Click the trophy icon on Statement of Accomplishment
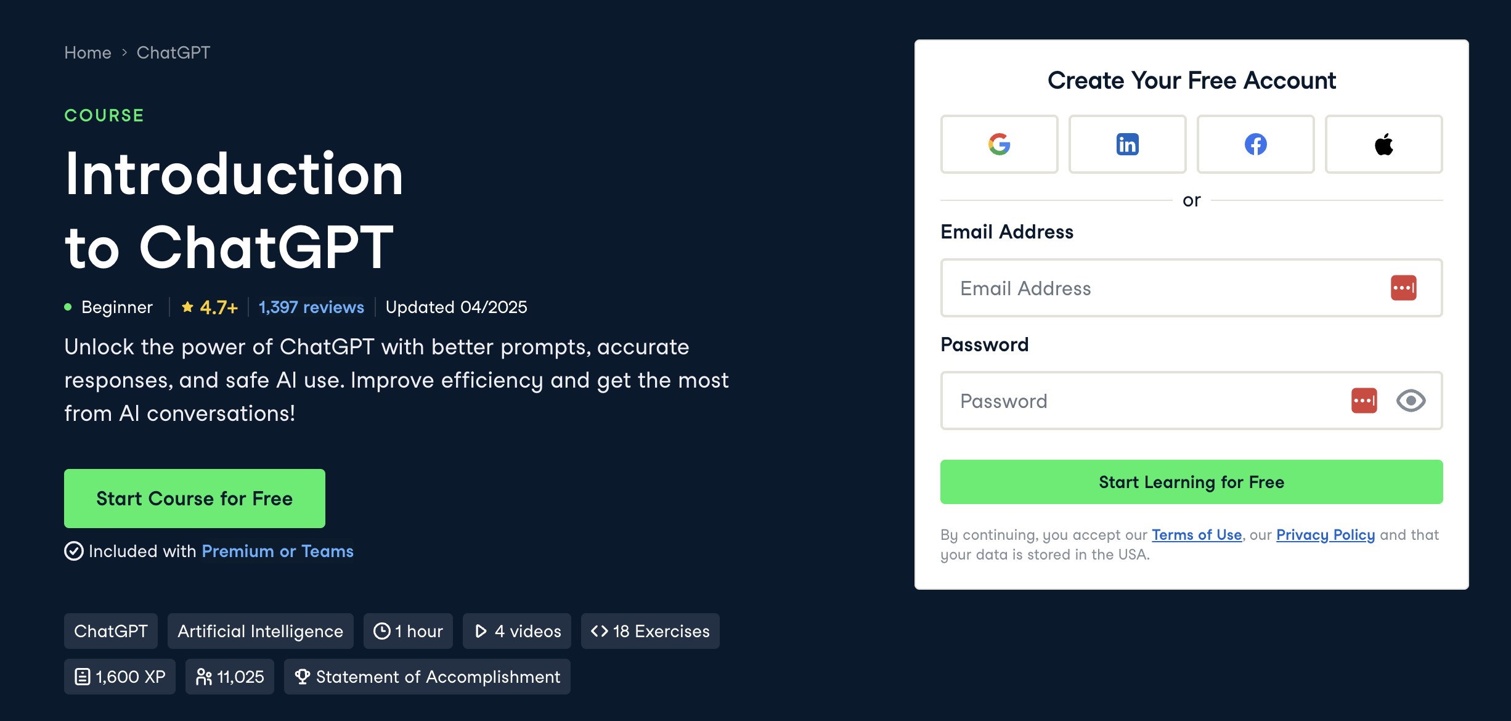 click(302, 676)
